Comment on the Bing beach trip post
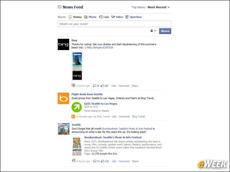The height and width of the screenshot is (172, 230). tap(124, 86)
